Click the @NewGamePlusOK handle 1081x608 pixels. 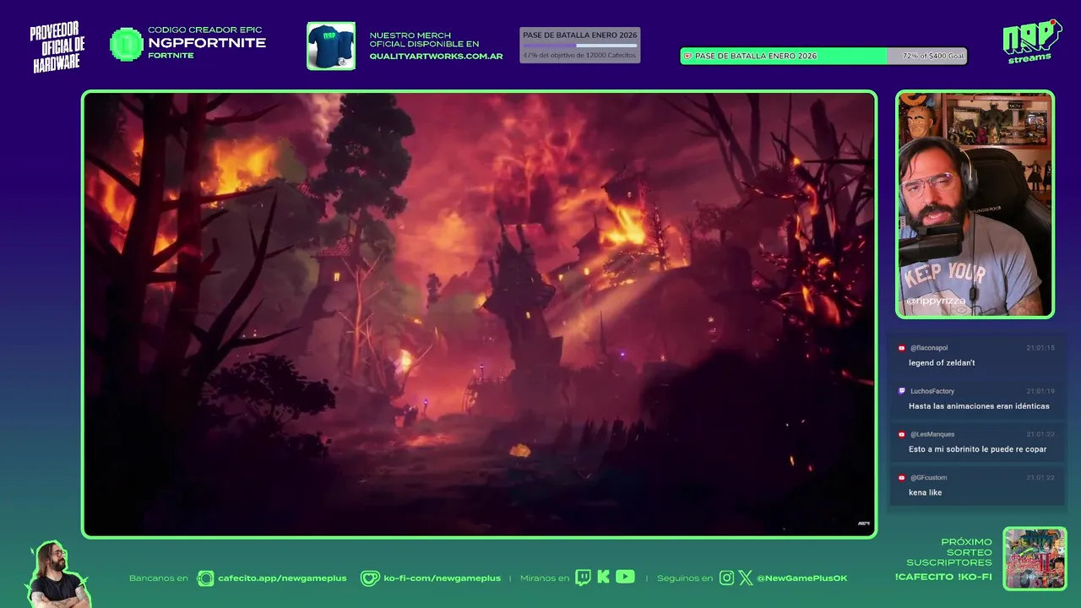point(801,578)
